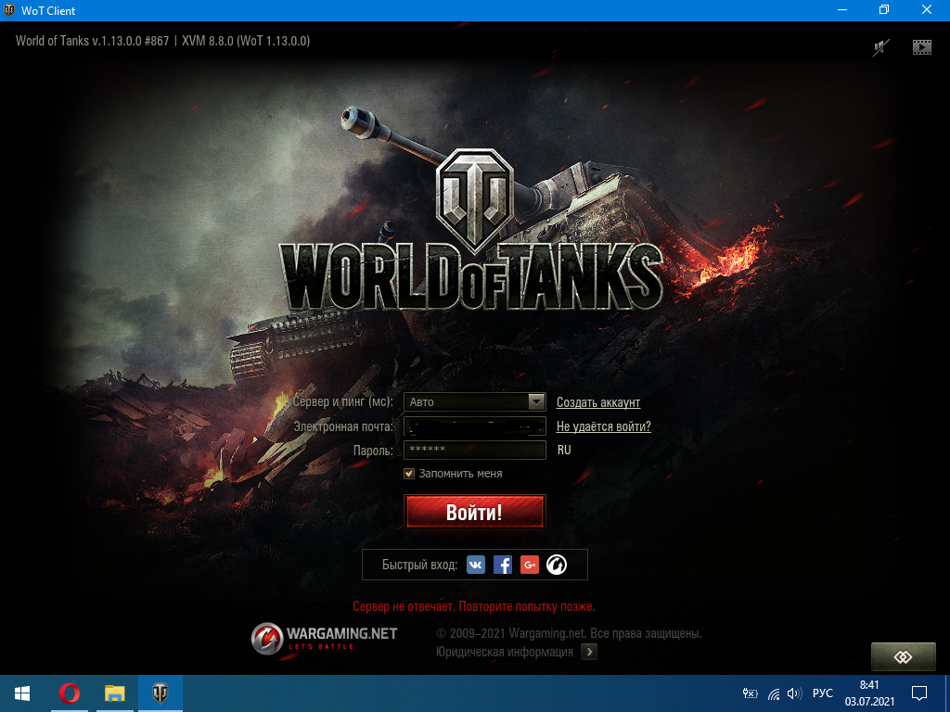
Task: Click the RU keyboard layout indicator by password
Action: pyautogui.click(x=564, y=450)
